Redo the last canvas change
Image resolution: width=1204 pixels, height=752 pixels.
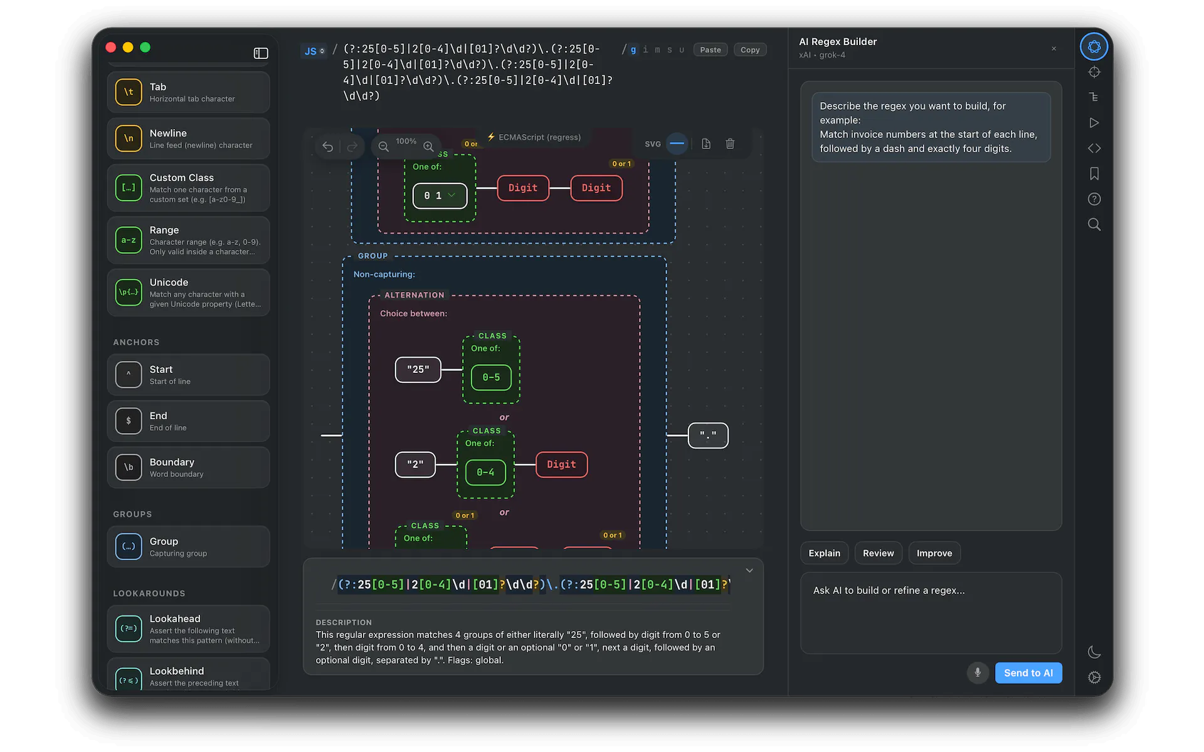coord(352,146)
